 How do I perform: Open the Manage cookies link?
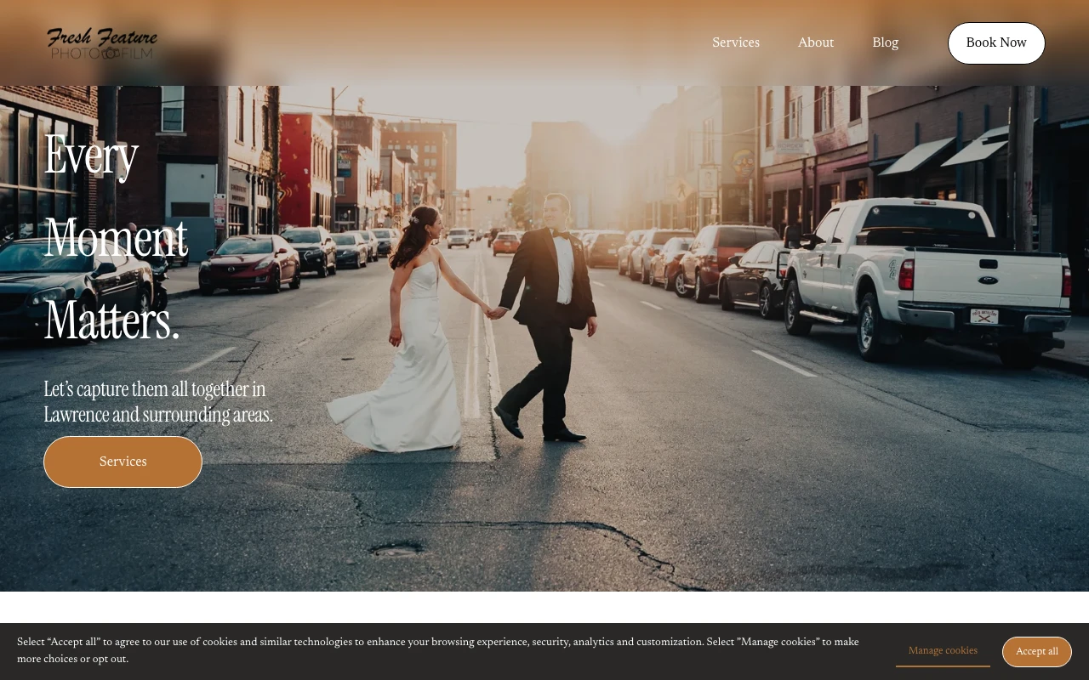pyautogui.click(x=943, y=651)
